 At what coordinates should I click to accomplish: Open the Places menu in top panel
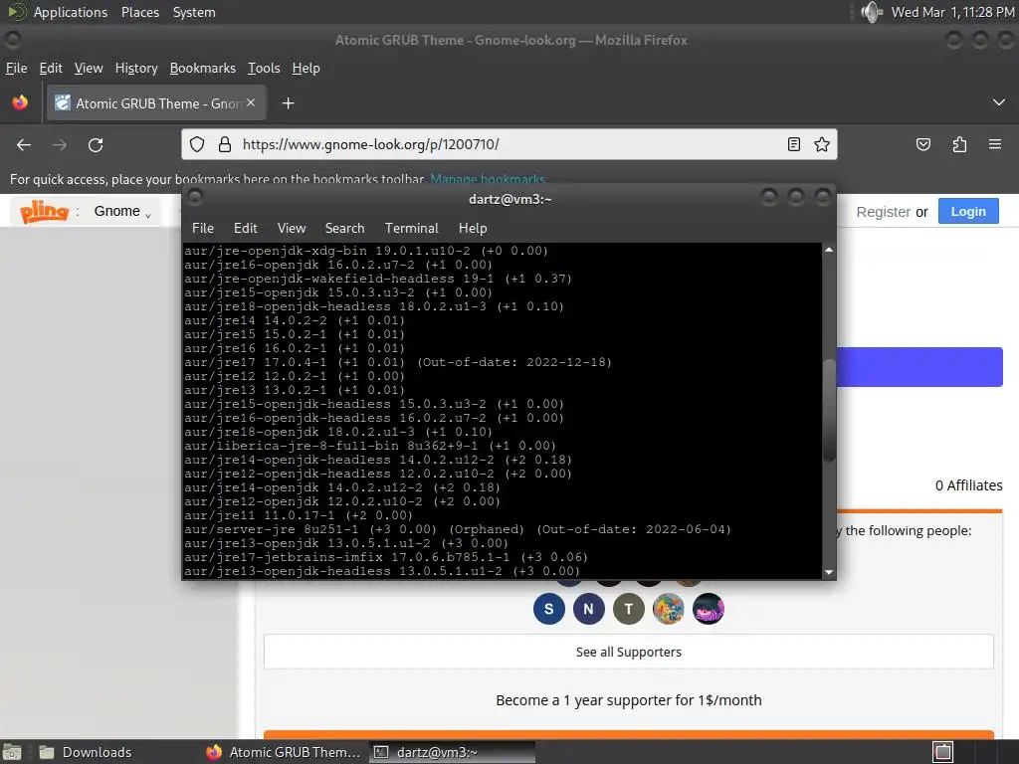(140, 12)
